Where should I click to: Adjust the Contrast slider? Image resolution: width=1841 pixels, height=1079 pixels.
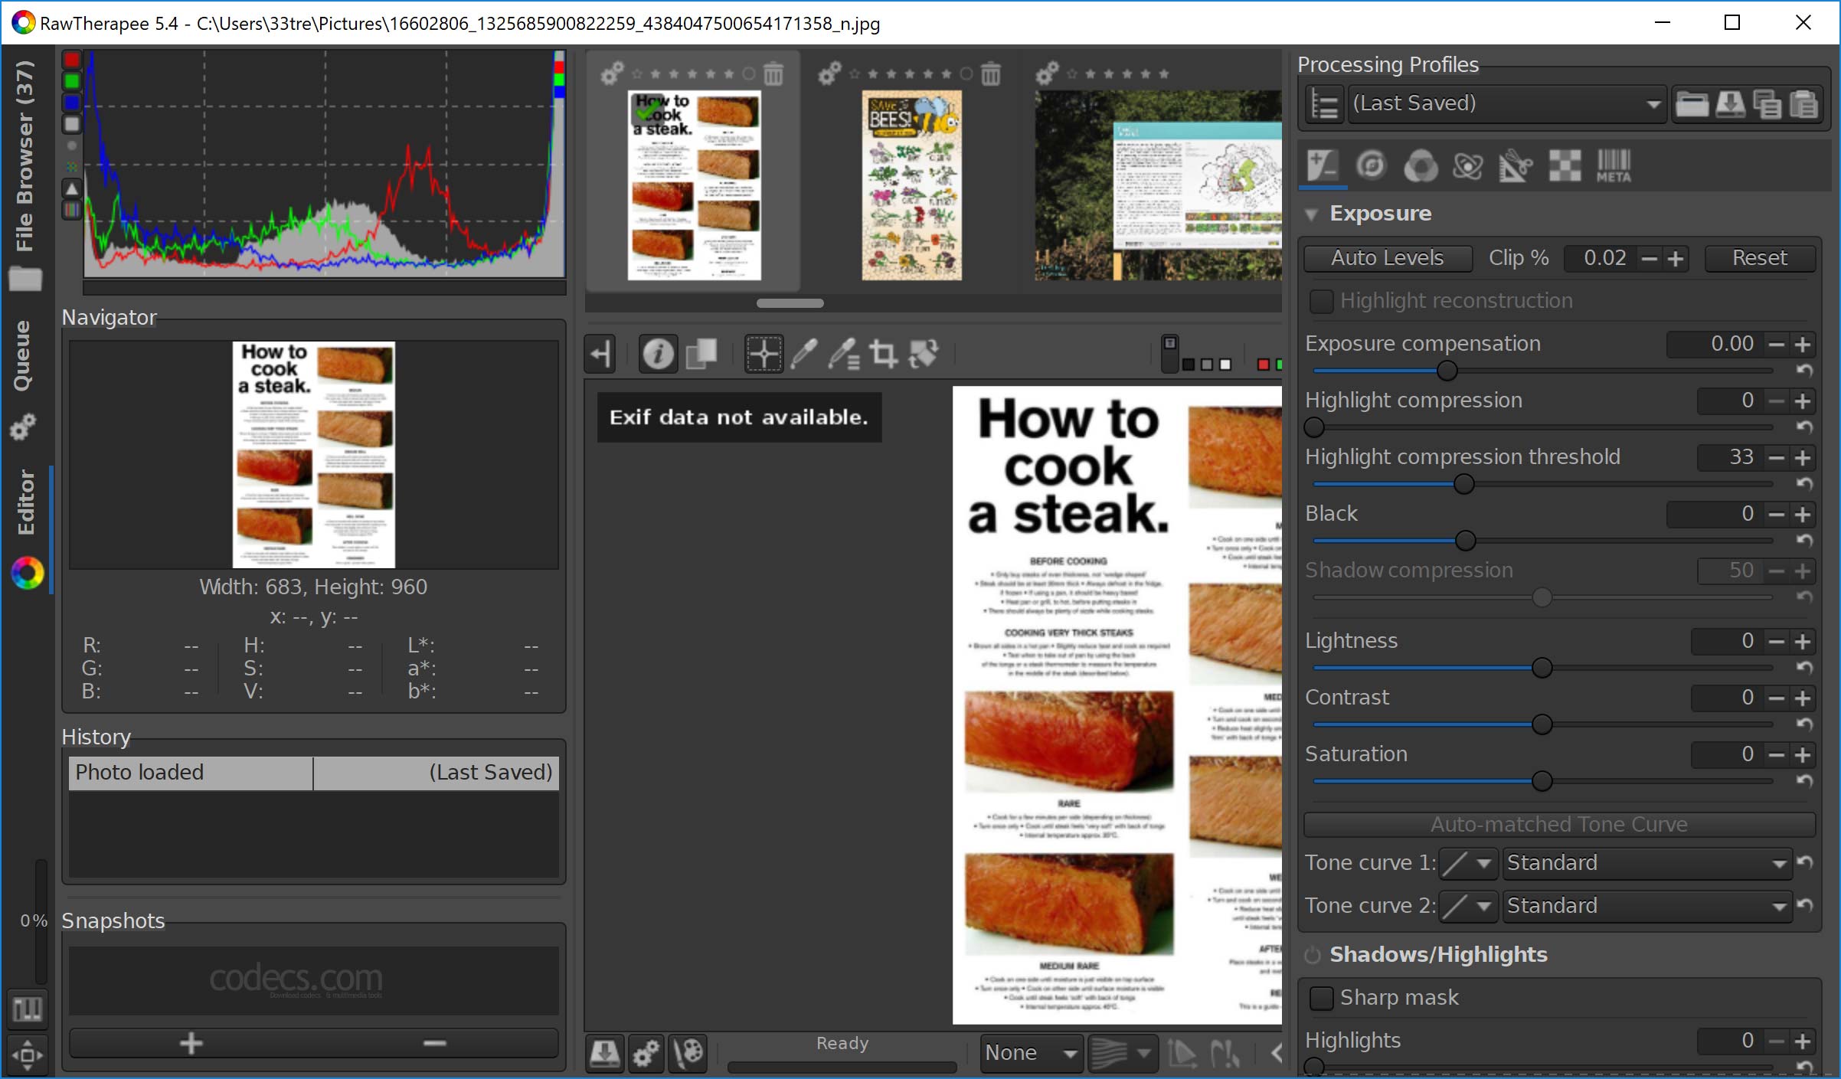coord(1542,724)
